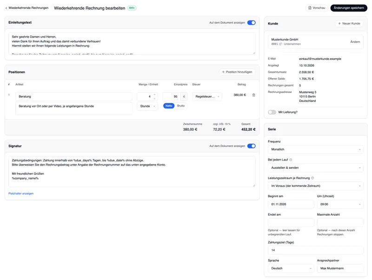Click the Musterkunde GmbH name
This screenshot has width=372, height=280.
click(285, 40)
